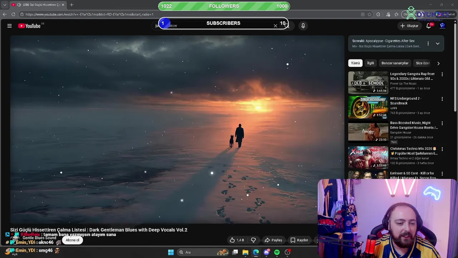Open the Eminem & 50 Cent video title

(414, 175)
